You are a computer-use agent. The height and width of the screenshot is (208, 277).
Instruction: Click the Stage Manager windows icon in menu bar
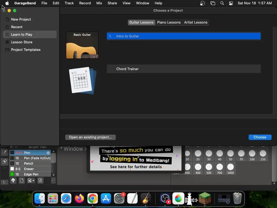[x=213, y=3]
